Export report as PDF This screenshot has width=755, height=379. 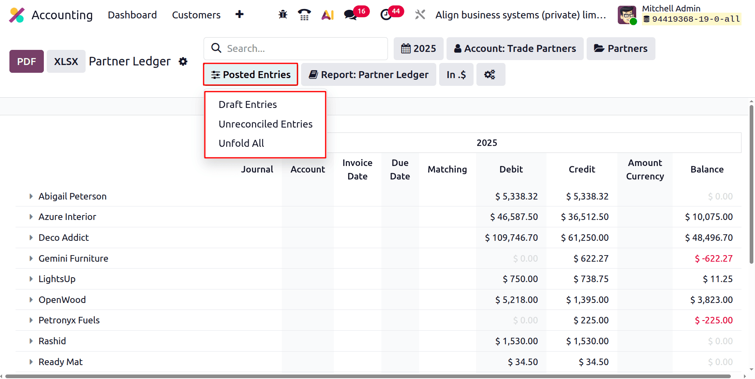click(27, 61)
